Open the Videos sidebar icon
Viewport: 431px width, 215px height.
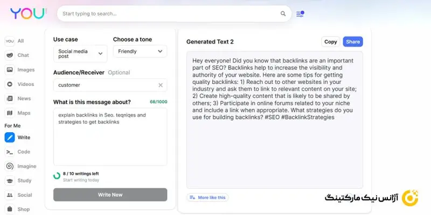(10, 84)
